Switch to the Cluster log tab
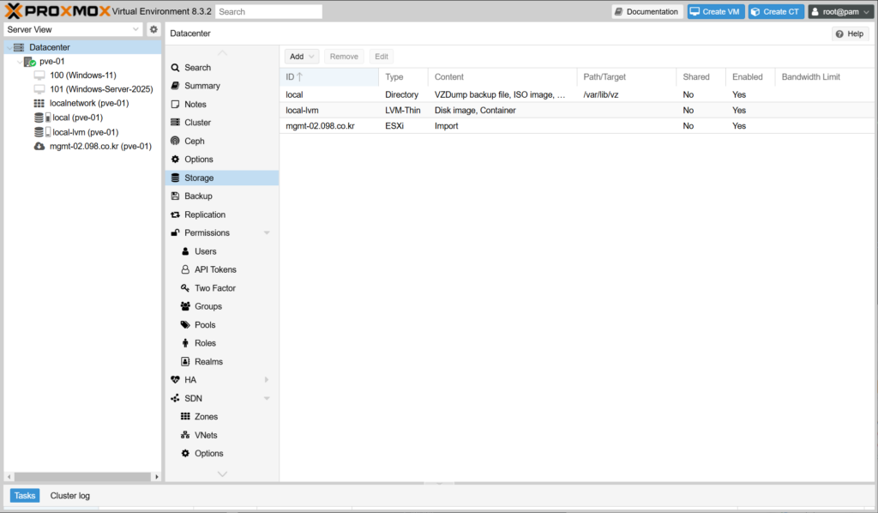Viewport: 878px width, 513px height. [69, 496]
